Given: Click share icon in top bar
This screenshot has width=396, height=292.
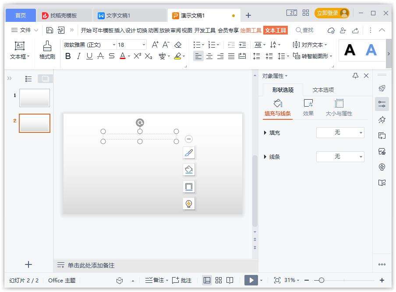Looking at the screenshot, I should pyautogui.click(x=355, y=31).
